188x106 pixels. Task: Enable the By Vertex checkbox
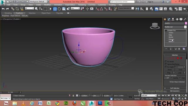166,62
